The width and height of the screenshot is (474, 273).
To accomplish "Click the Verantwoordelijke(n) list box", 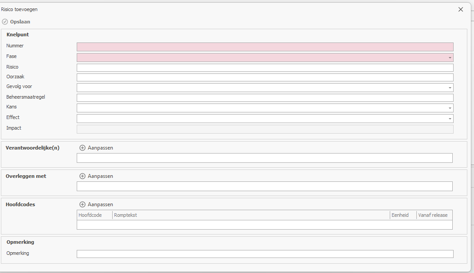I will 265,158.
